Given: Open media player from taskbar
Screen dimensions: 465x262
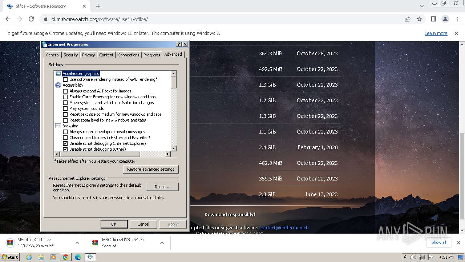Looking at the screenshot, I should (x=53, y=257).
